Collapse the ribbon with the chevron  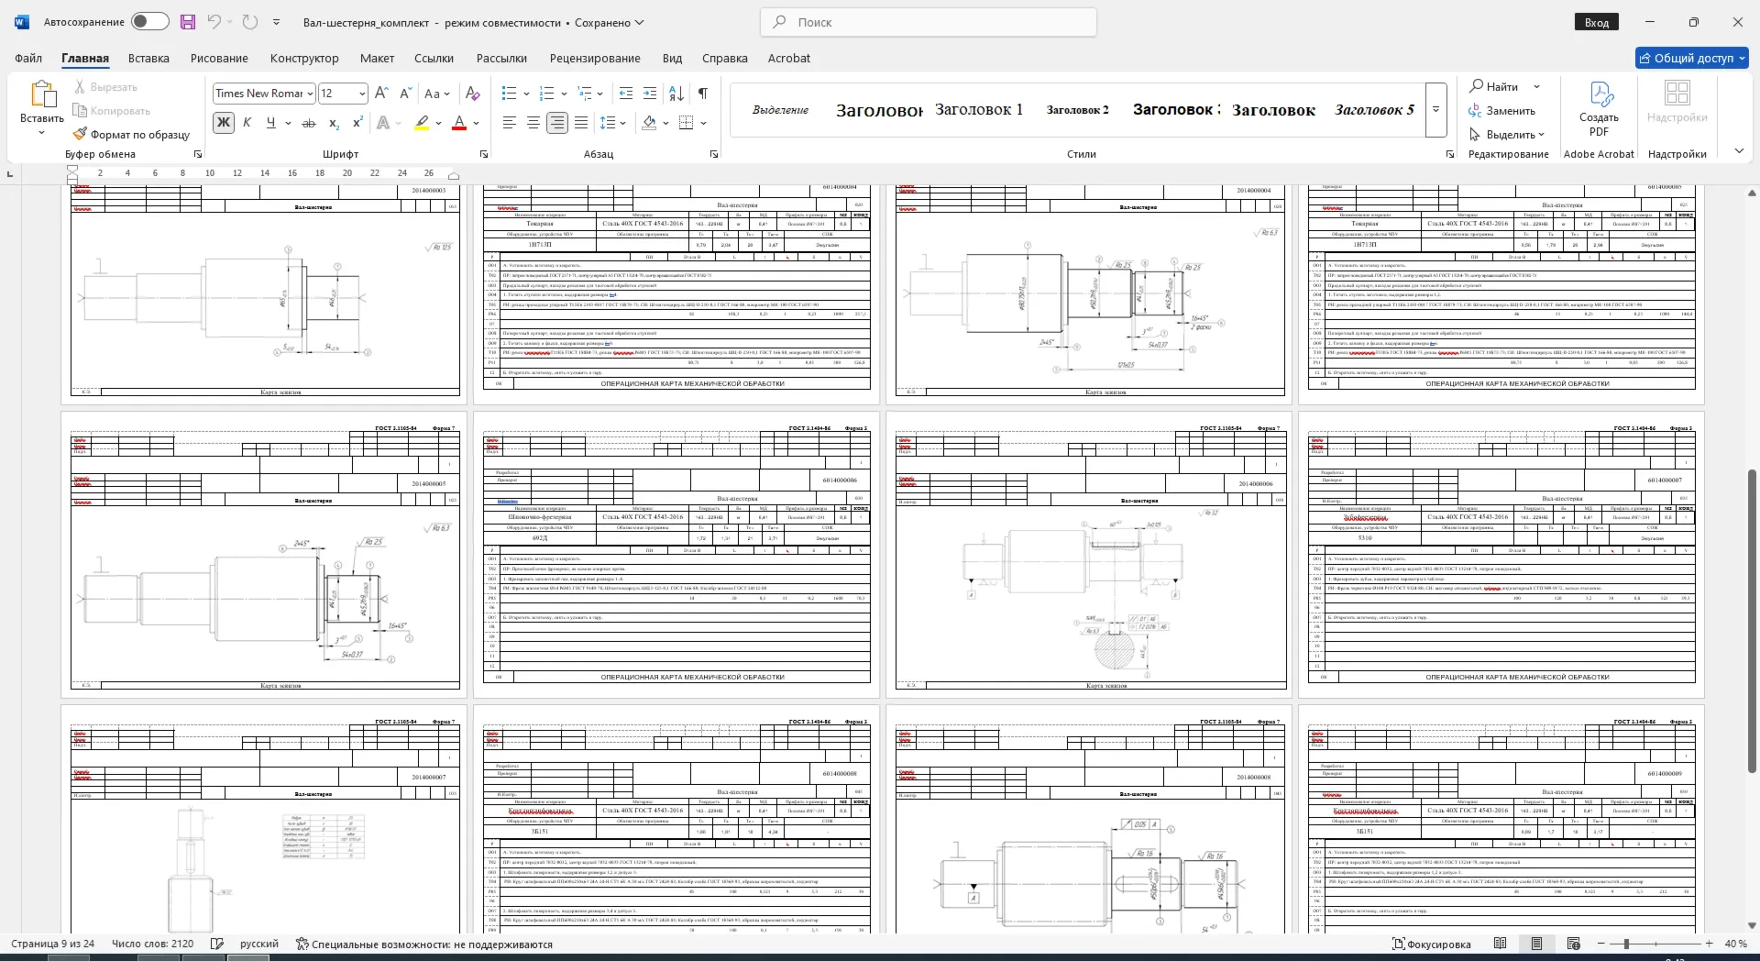coord(1739,151)
